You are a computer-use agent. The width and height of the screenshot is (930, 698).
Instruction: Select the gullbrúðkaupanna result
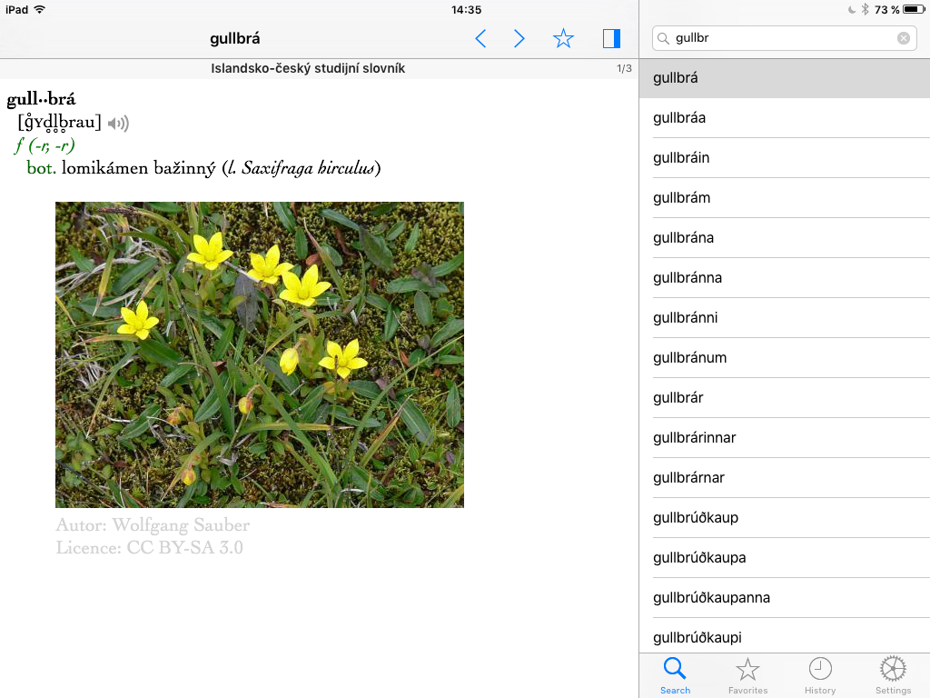tap(785, 598)
